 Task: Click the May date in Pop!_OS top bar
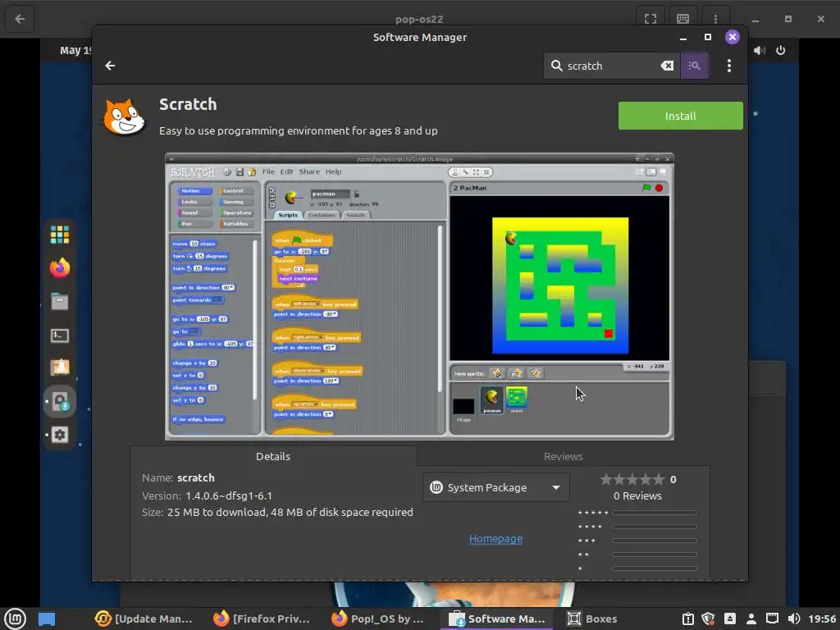[75, 50]
